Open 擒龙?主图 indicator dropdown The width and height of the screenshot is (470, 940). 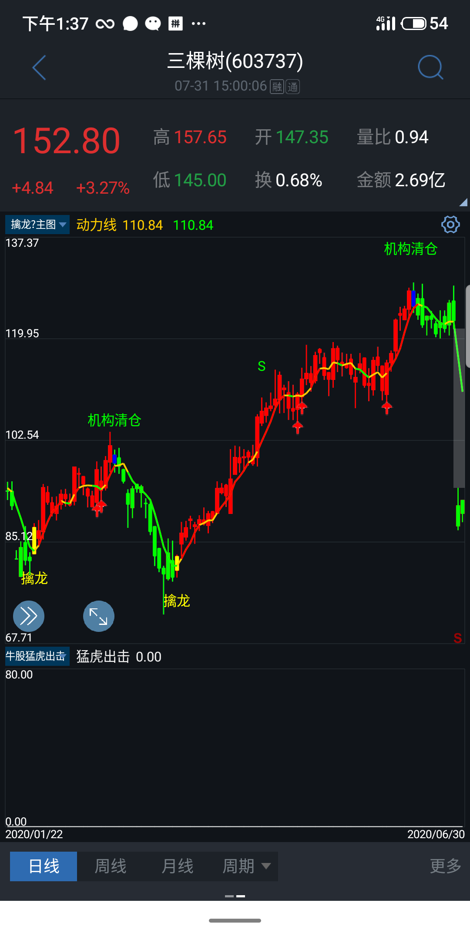tap(37, 225)
